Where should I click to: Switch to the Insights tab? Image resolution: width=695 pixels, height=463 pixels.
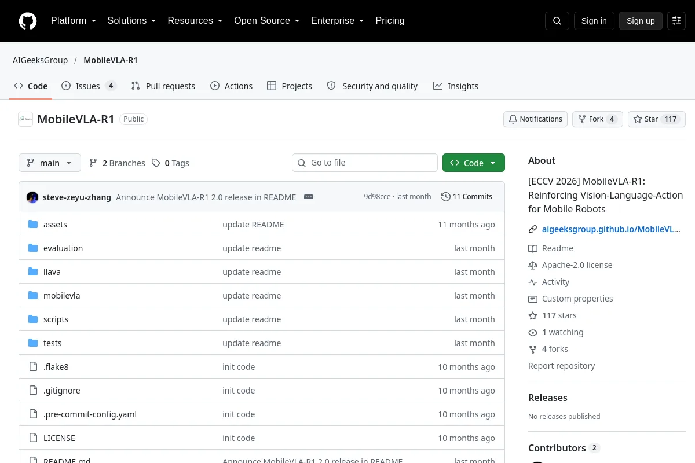[x=456, y=86]
